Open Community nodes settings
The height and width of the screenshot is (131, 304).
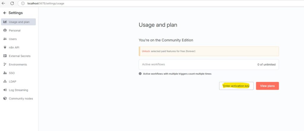coord(21,99)
